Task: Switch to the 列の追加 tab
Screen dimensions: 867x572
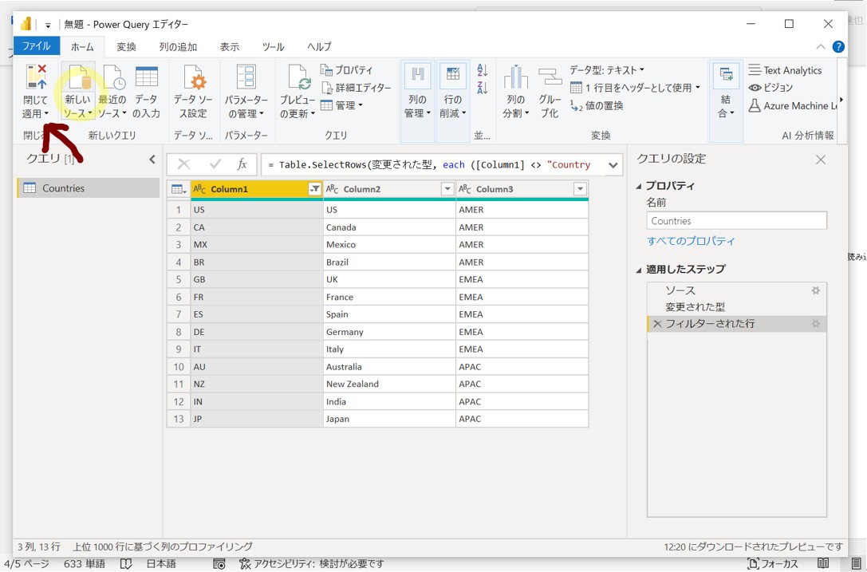Action: (x=178, y=47)
